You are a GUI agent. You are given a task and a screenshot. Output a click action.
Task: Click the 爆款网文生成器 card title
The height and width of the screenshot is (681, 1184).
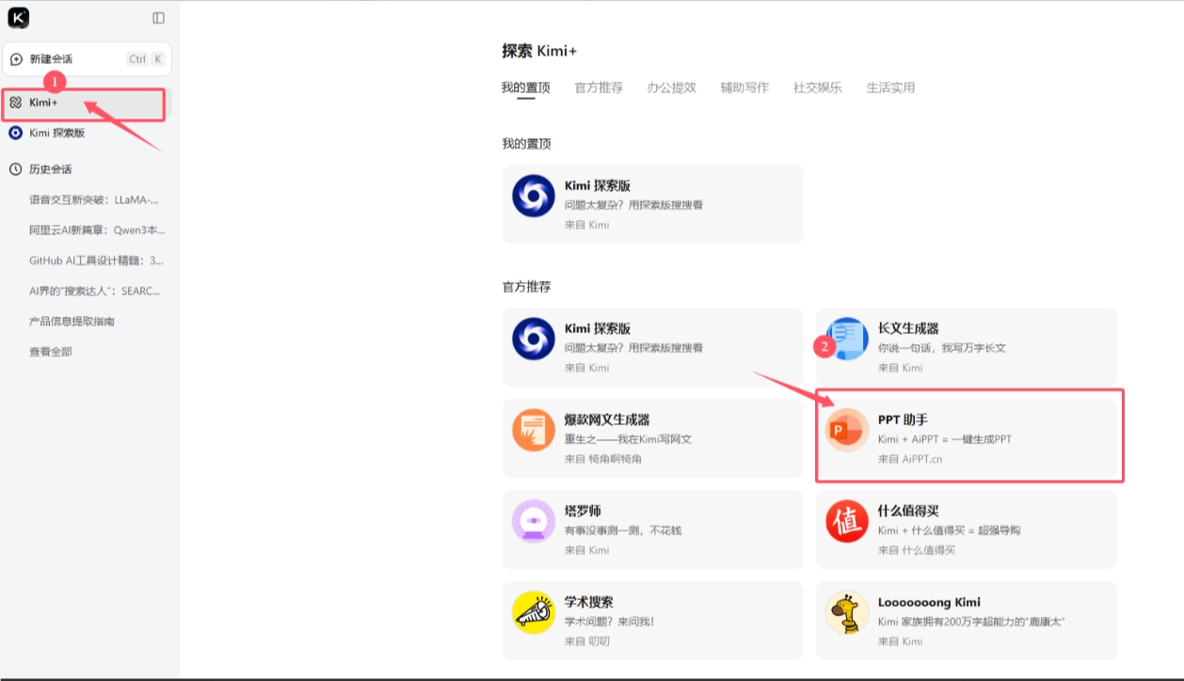[607, 420]
